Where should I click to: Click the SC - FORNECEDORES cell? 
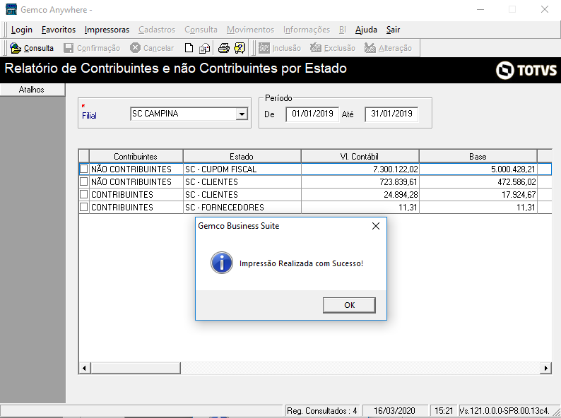(242, 207)
